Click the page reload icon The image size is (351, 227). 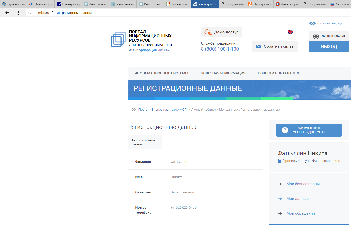pyautogui.click(x=30, y=13)
